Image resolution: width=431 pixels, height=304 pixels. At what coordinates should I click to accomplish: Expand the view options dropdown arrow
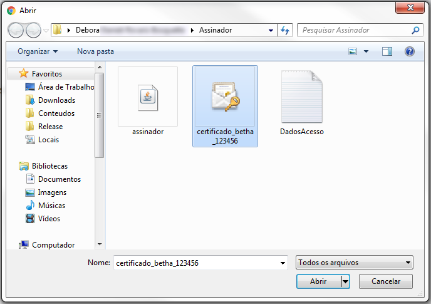pos(366,51)
